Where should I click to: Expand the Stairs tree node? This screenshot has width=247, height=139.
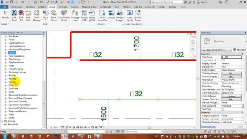5,92
